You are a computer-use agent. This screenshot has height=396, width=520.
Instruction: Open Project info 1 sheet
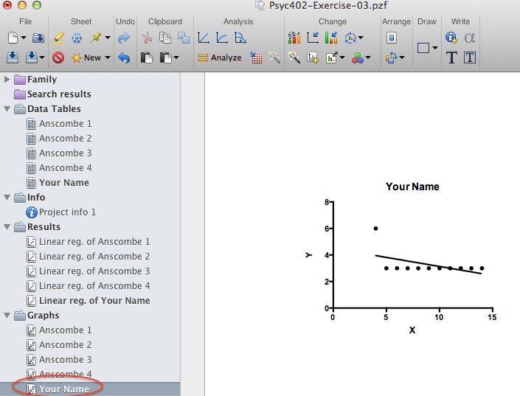pos(66,212)
